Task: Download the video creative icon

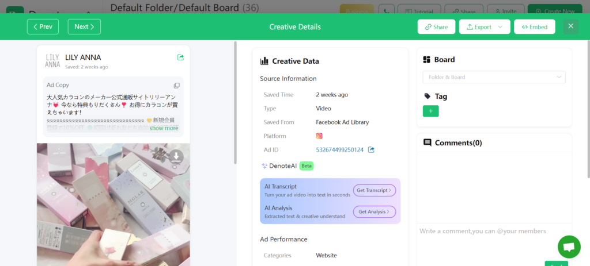Action: pyautogui.click(x=176, y=157)
